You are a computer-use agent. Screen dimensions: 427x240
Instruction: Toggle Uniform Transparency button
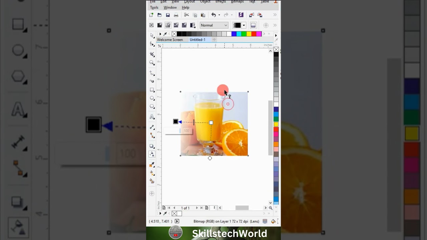pyautogui.click(x=159, y=25)
